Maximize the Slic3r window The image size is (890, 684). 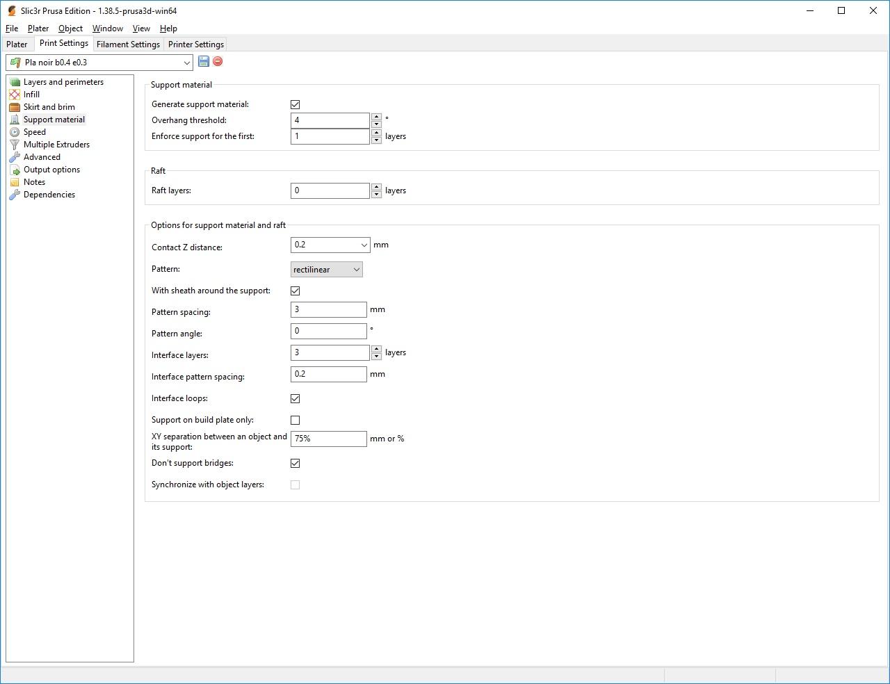tap(841, 10)
